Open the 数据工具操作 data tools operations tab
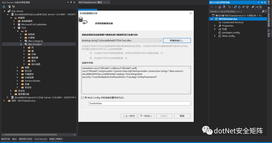This screenshot has width=272, height=143. point(56,139)
